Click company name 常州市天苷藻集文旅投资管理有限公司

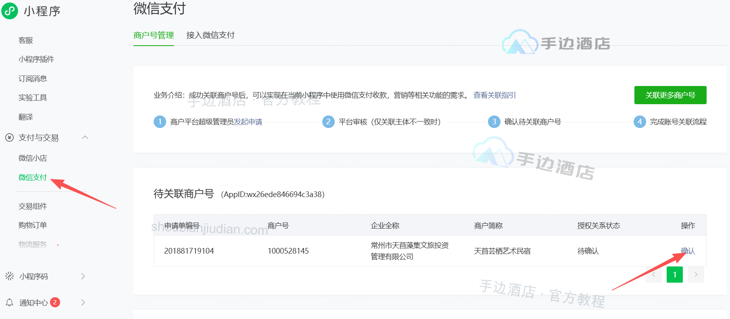[410, 251]
